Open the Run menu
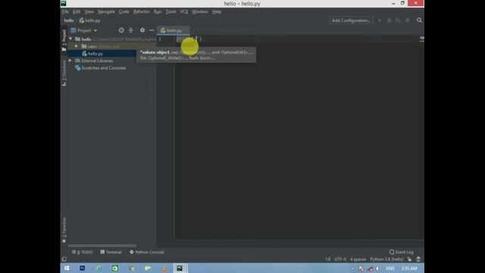Screen dimensions: 485x273 158,11
